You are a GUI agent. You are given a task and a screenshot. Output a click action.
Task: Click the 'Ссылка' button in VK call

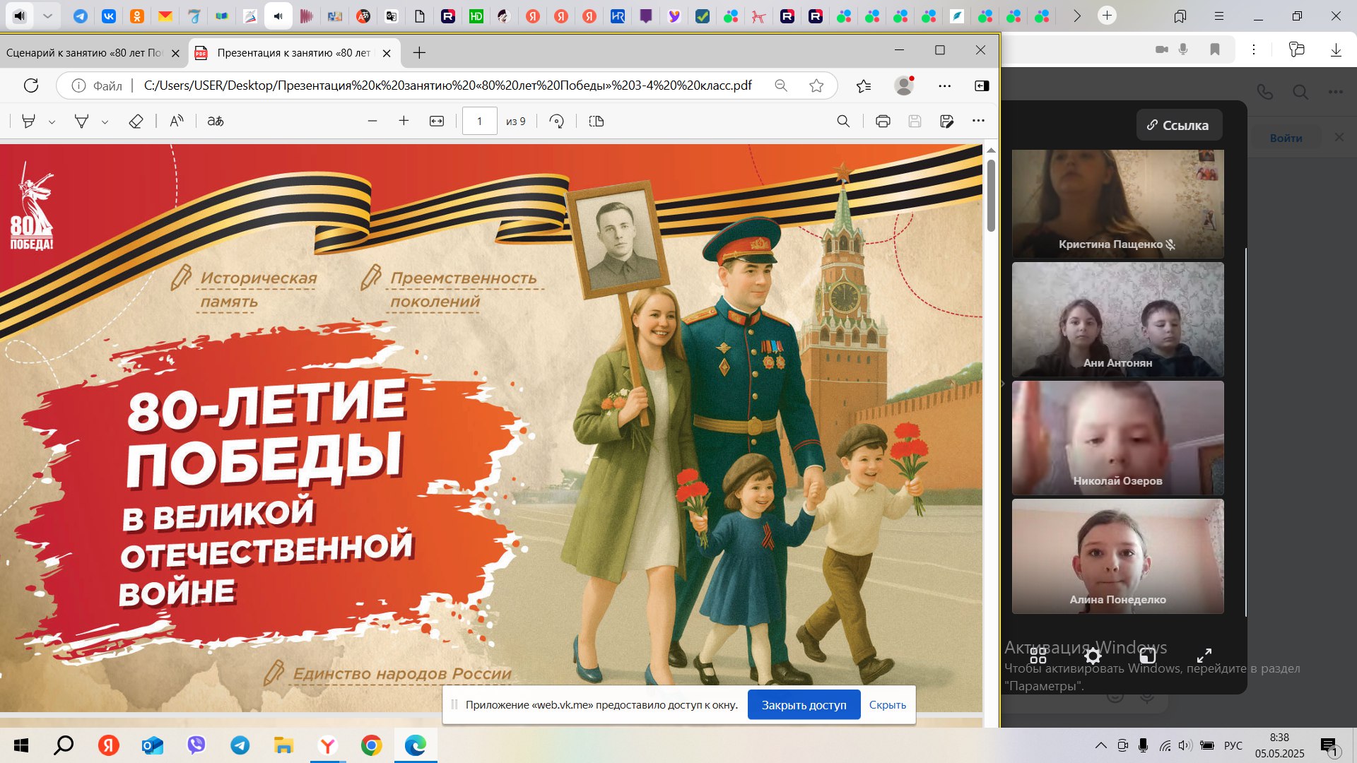1179,125
